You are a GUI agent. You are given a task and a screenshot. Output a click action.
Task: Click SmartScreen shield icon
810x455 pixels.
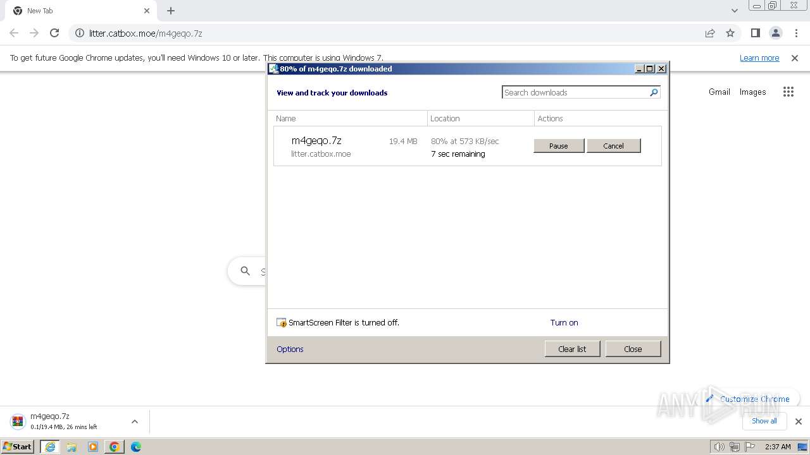(282, 322)
